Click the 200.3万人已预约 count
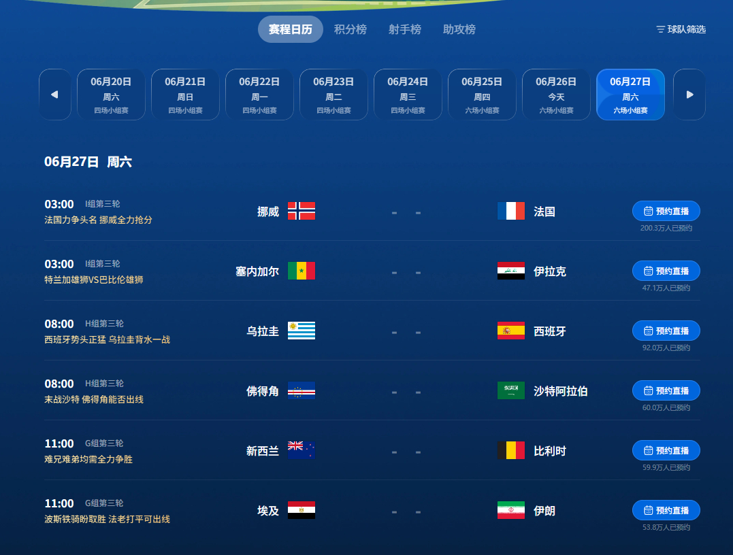 [x=666, y=228]
